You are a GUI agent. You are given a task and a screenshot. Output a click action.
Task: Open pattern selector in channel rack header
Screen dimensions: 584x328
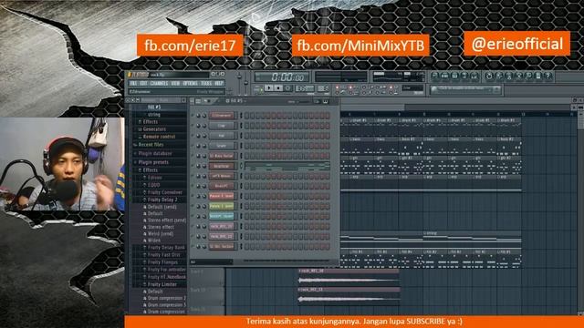pos(235,101)
